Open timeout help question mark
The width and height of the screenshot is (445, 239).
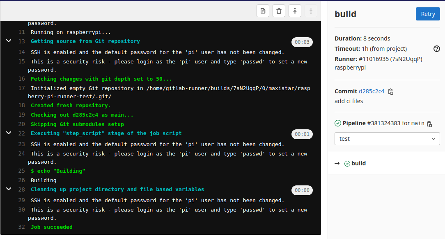(436, 49)
